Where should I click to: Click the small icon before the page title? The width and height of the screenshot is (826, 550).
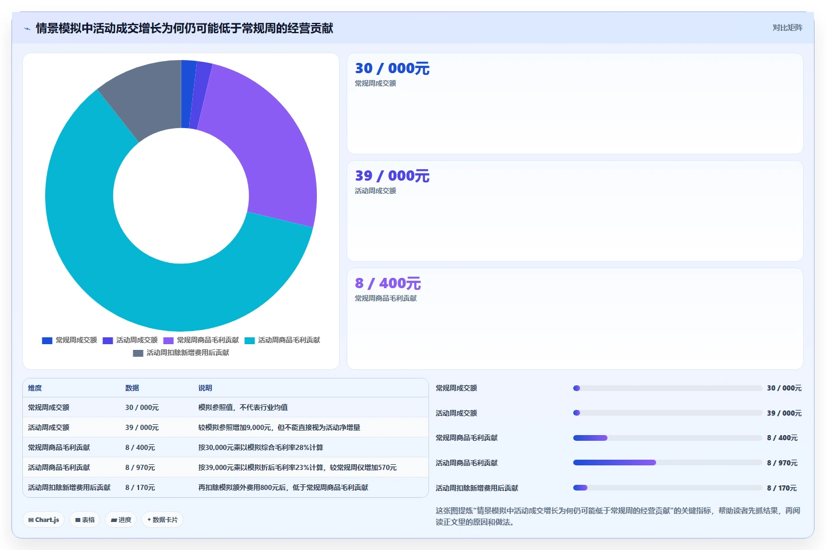27,29
